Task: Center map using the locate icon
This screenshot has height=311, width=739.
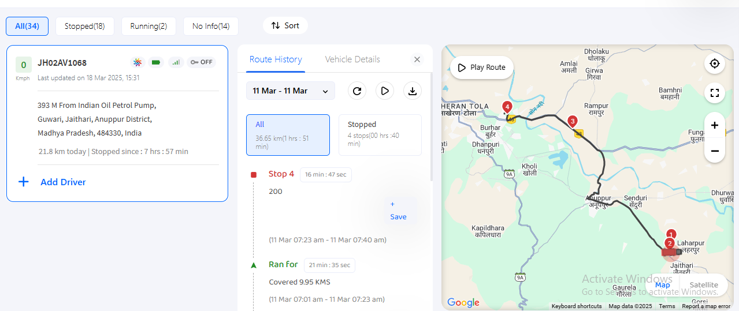Action: [715, 63]
